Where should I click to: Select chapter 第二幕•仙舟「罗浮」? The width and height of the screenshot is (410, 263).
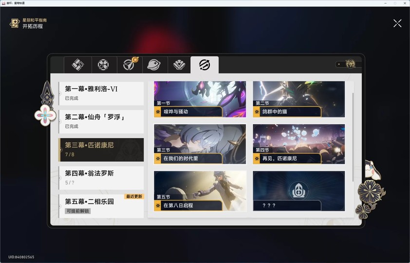[x=101, y=121]
